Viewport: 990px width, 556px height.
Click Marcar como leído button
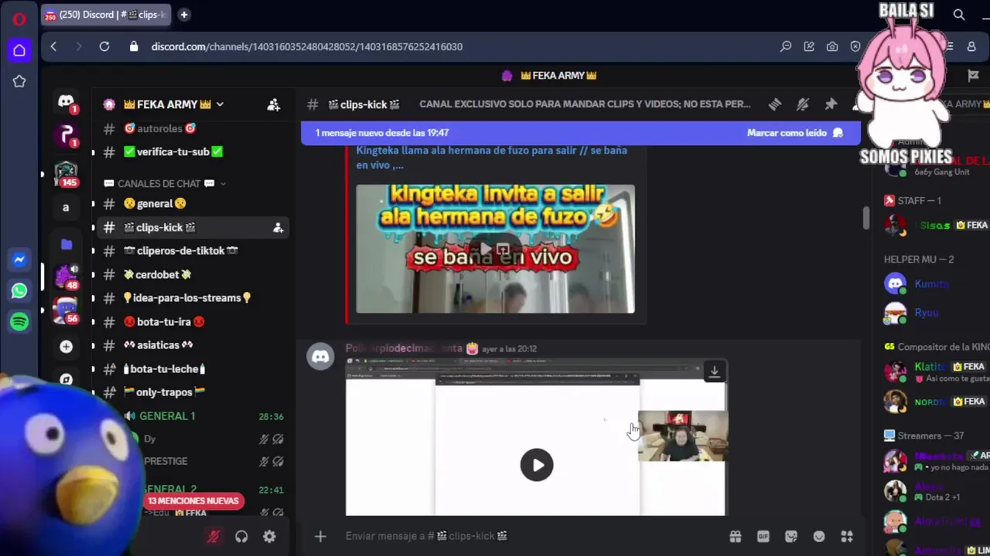click(795, 133)
